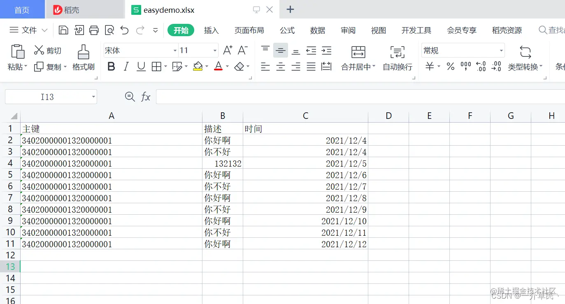Select the italic formatting icon

coord(126,66)
